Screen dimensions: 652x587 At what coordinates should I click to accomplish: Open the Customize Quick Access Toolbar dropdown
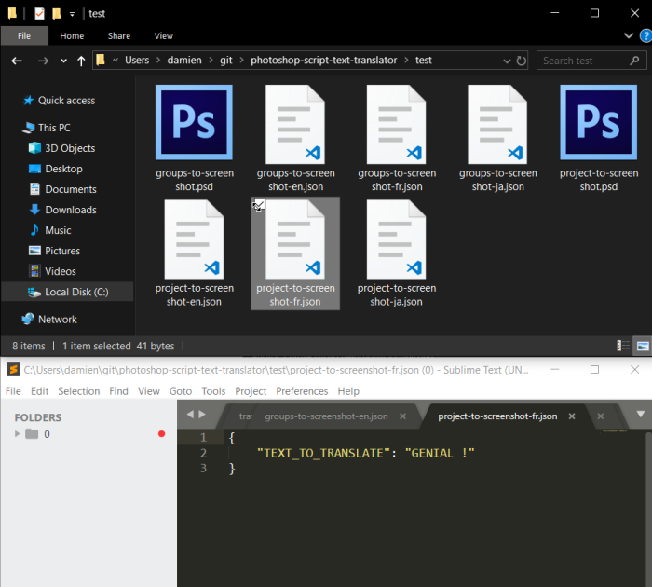(x=72, y=14)
